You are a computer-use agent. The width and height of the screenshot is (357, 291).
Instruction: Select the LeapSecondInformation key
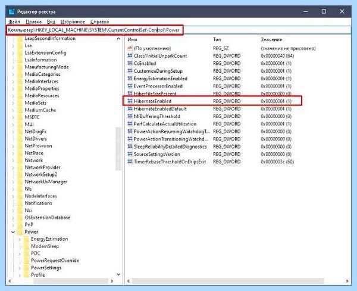tap(50, 38)
